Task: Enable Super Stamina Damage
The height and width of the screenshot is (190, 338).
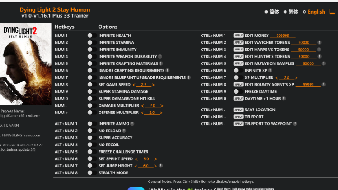Action: coord(92,91)
